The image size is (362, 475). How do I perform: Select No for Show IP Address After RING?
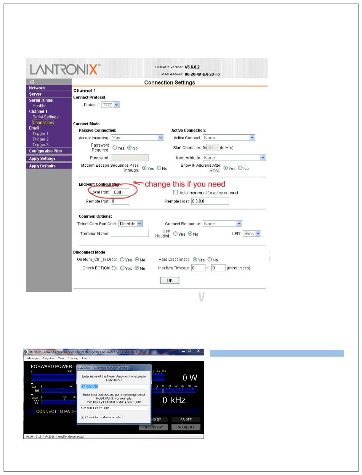click(x=240, y=168)
